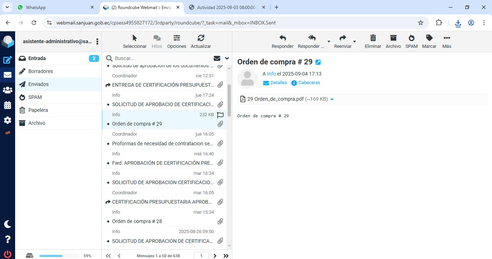Open message in new window icon
The height and width of the screenshot is (259, 492).
point(318,62)
